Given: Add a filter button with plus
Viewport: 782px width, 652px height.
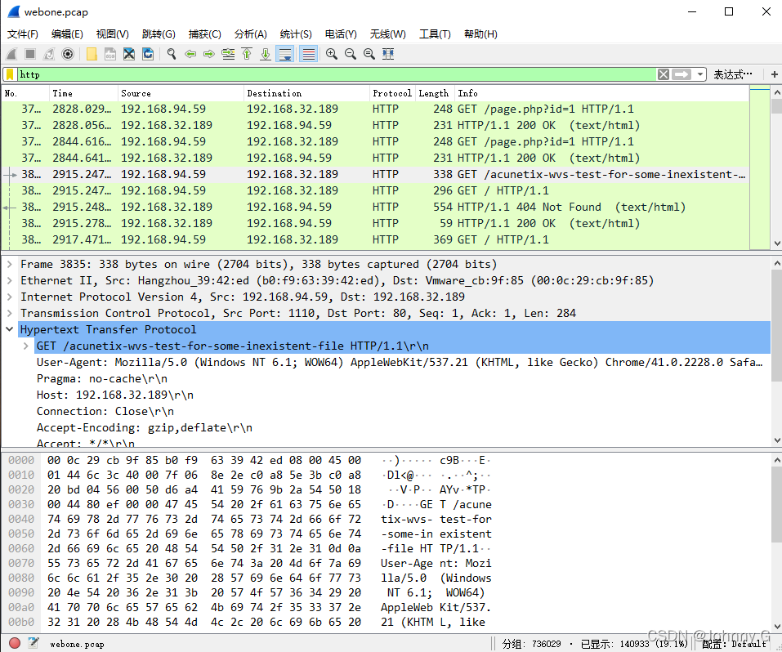Looking at the screenshot, I should 774,75.
